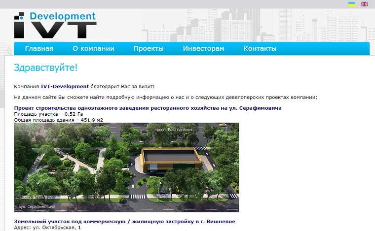Screen dimensions: 375x231
Task: Switch language using the Ukrainian flag
Action: tap(352, 4)
